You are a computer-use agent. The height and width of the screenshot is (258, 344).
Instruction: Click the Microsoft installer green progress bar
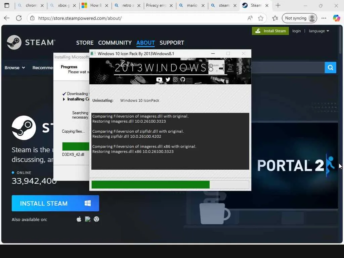coord(76,146)
